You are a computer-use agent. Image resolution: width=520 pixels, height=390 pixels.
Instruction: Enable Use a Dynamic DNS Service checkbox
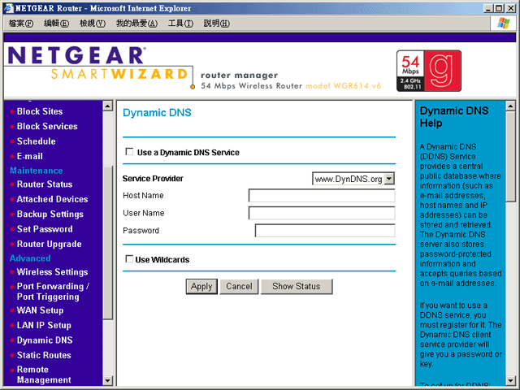pos(129,152)
